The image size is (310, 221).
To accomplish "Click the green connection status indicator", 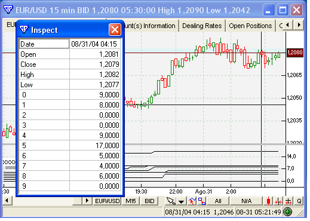I will [x=287, y=212].
